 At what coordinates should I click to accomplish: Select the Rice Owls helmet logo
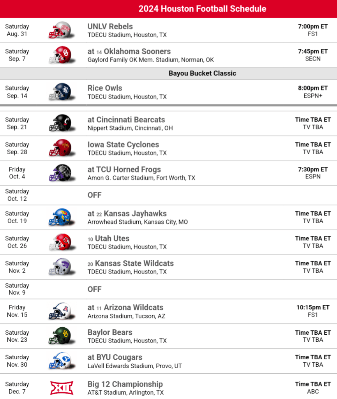(60, 92)
